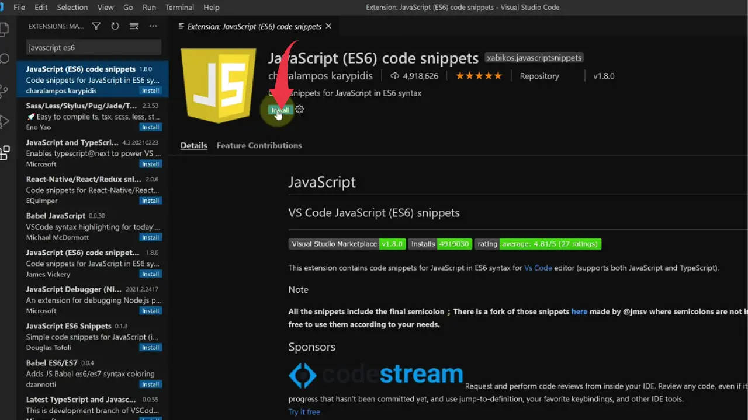The image size is (748, 420).
Task: Select the 'Latest TypeScript and Javasc...' row
Action: tap(93, 406)
